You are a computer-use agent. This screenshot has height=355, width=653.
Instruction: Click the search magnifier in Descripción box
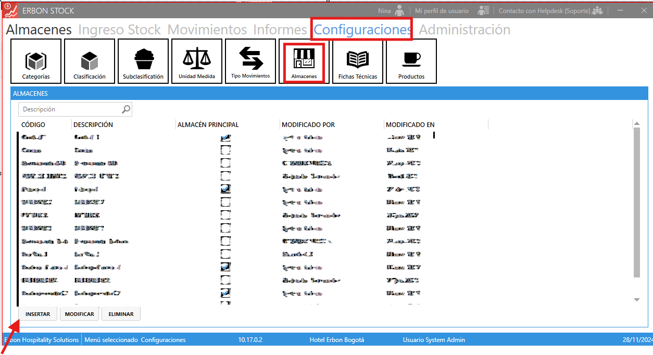tap(126, 109)
